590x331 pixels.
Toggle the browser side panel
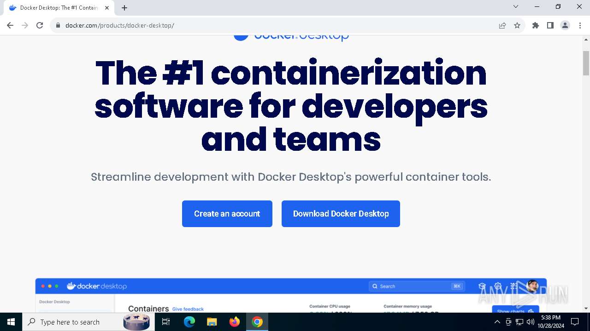550,25
